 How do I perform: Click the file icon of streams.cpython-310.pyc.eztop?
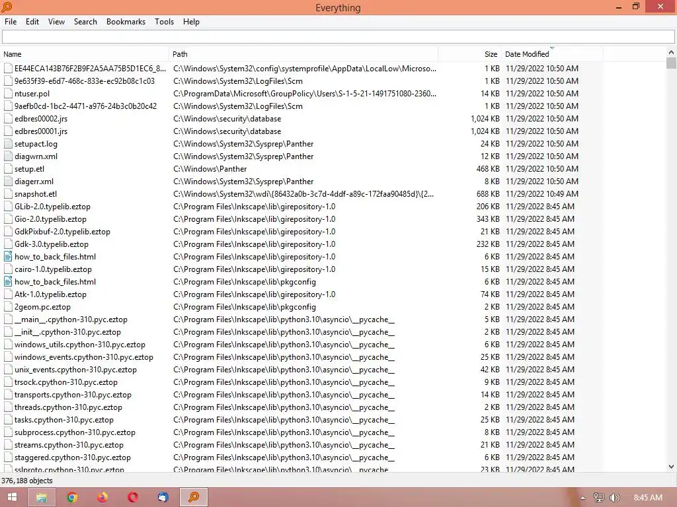tap(8, 444)
